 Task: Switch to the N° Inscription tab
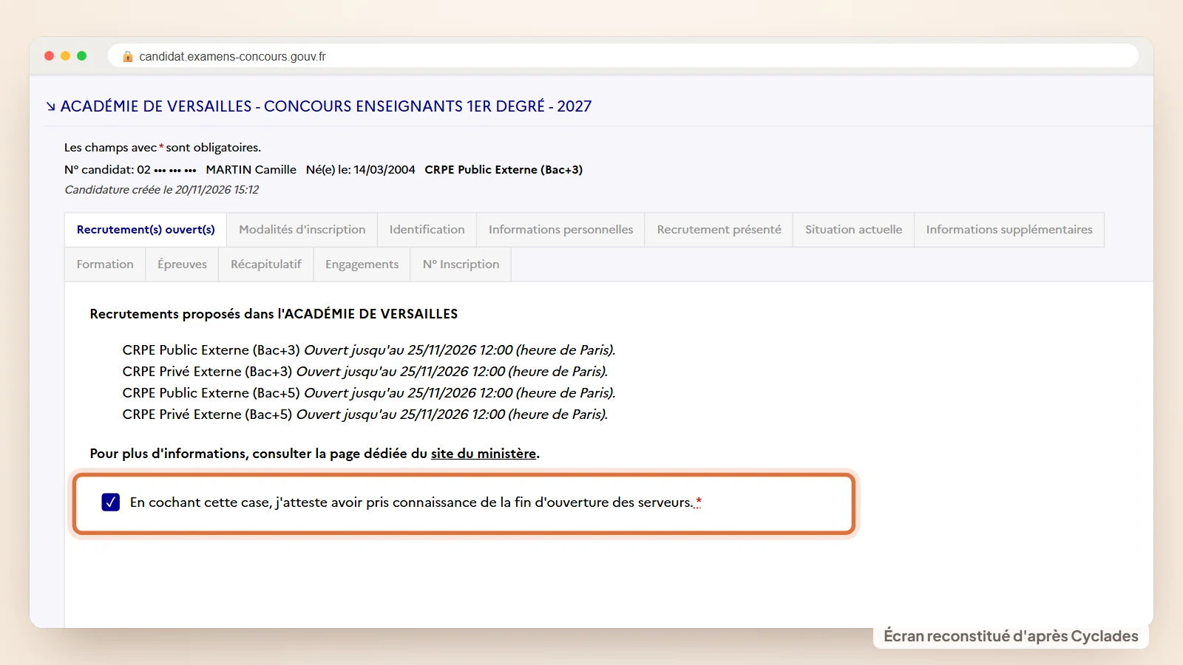[461, 265]
